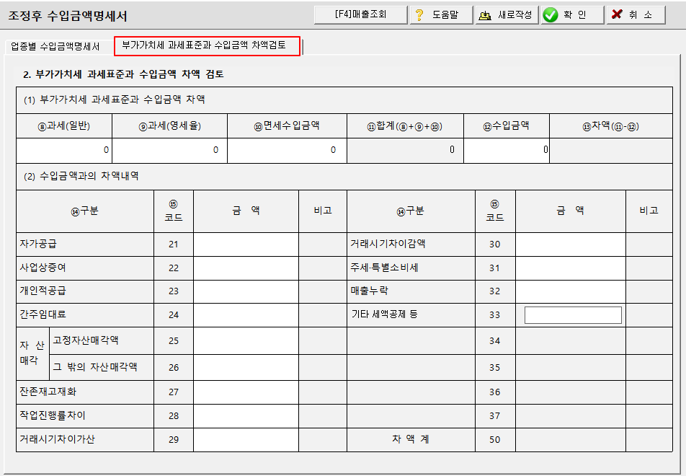Screen dimensions: 686x476
Task: Click the ⑧과세(일반) value field
Action: pyautogui.click(x=64, y=150)
